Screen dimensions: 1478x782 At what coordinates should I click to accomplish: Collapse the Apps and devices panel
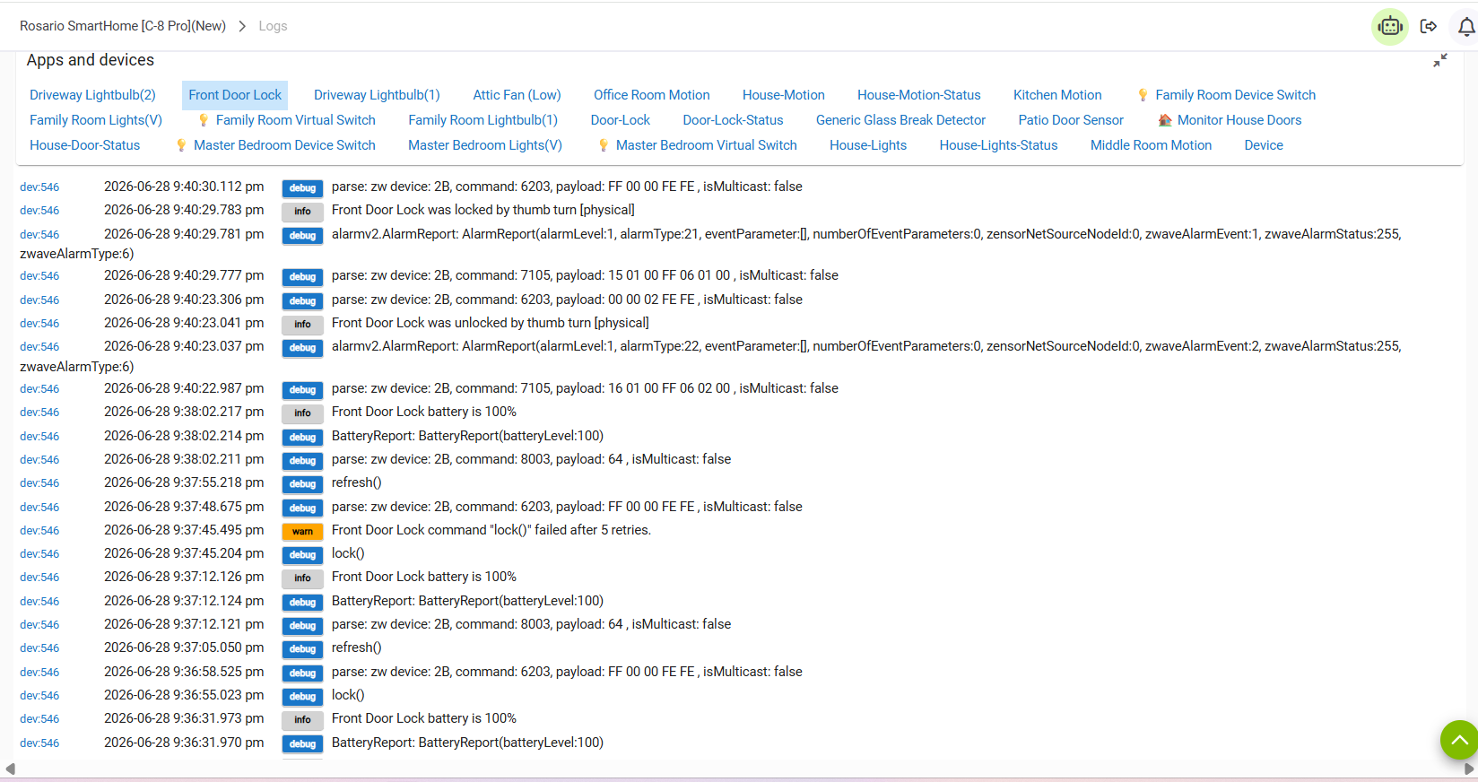(1440, 60)
